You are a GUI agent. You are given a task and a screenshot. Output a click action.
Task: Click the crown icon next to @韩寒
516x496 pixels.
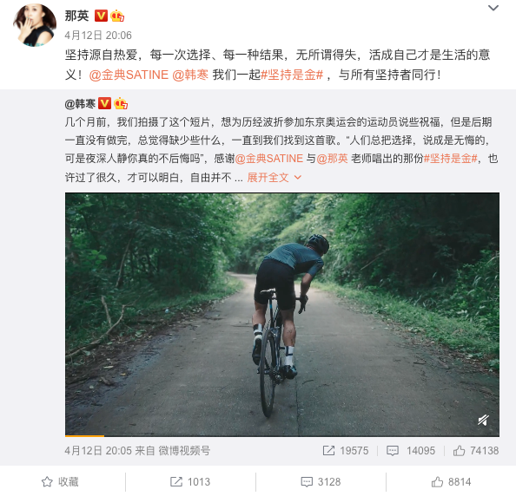(x=121, y=104)
